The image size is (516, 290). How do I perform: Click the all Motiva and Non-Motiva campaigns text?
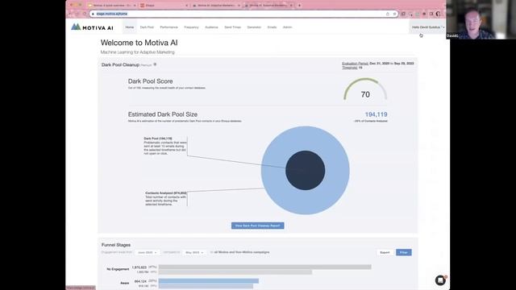pos(242,252)
